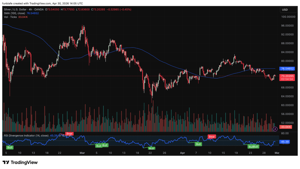Click the RSI Divergence Indicator legend label
Viewport: 300px width, 169px height.
pos(26,135)
